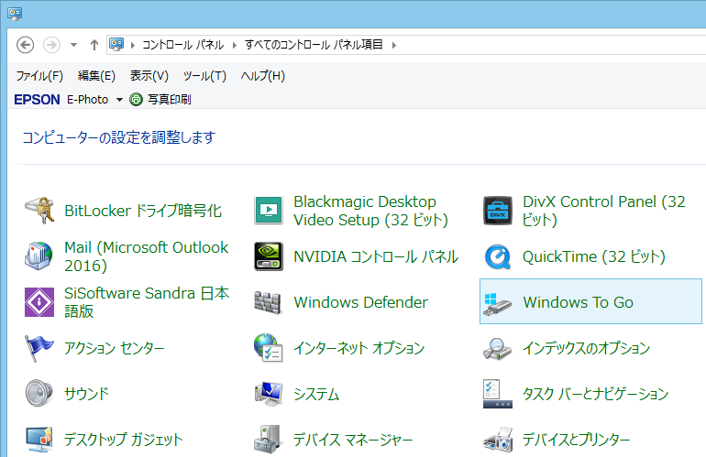Open the Windows To Go link
Viewport: 706px width, 457px height.
[x=578, y=302]
